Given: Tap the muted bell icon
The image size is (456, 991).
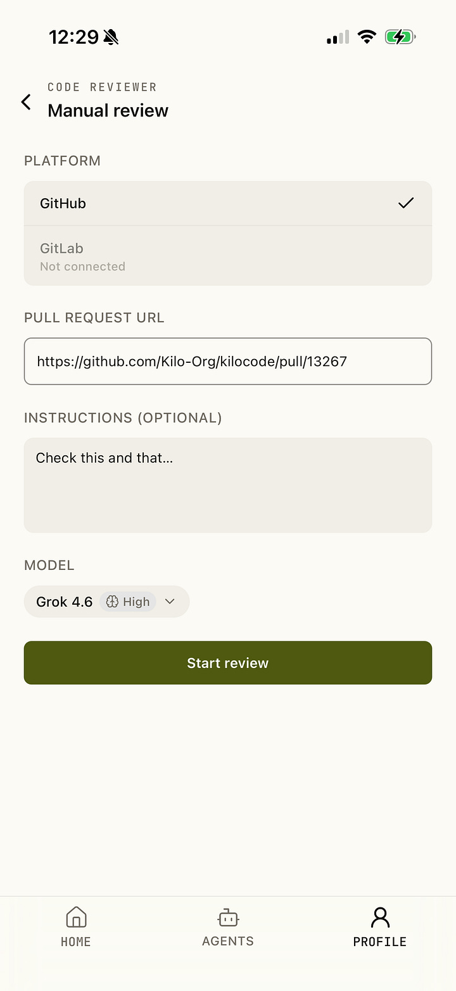Looking at the screenshot, I should pyautogui.click(x=111, y=38).
